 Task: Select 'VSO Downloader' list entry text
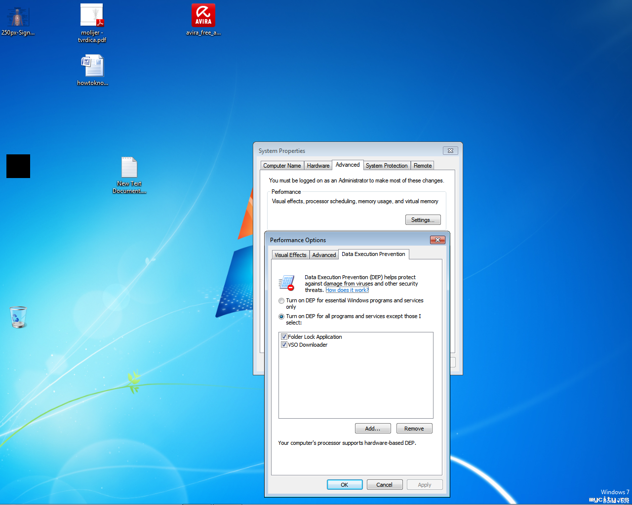click(x=308, y=345)
